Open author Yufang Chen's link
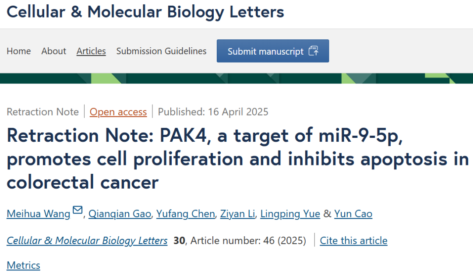This screenshot has height=277, width=473. click(x=186, y=214)
